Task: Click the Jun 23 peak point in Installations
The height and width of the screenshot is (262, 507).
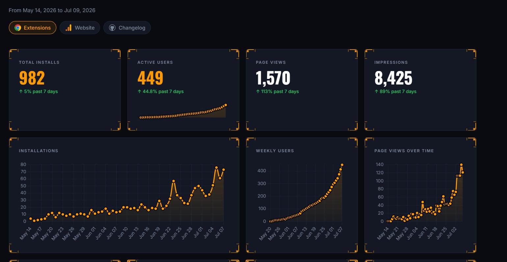Action: [173, 181]
